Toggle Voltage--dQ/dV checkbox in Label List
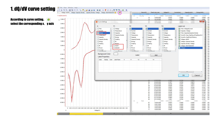This screenshot has height=121, width=216. click(x=179, y=39)
